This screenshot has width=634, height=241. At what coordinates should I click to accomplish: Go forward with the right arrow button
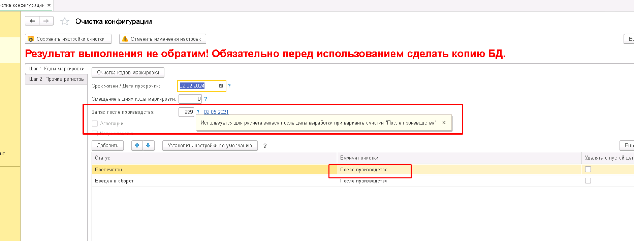click(x=46, y=21)
